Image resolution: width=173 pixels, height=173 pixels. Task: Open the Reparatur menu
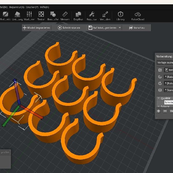coord(17,7)
